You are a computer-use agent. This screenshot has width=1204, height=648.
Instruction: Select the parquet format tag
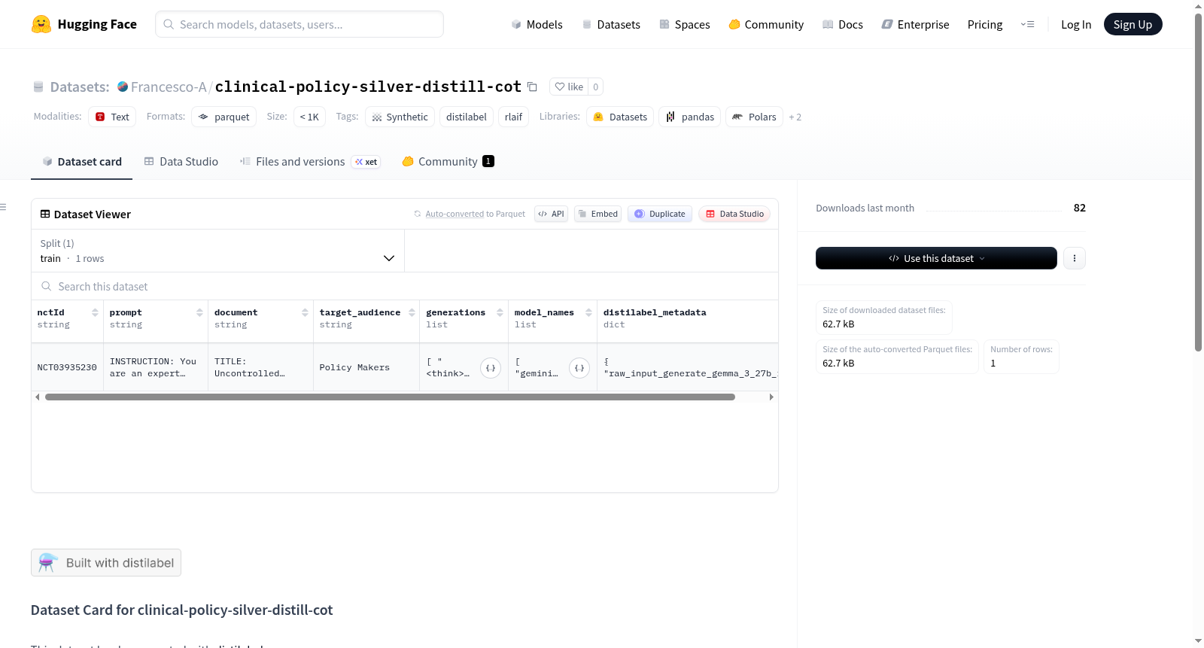coord(224,117)
